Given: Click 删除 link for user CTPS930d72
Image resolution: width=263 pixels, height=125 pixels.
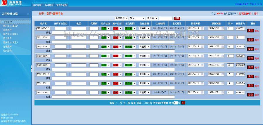Looking at the screenshot, I should (x=257, y=31).
